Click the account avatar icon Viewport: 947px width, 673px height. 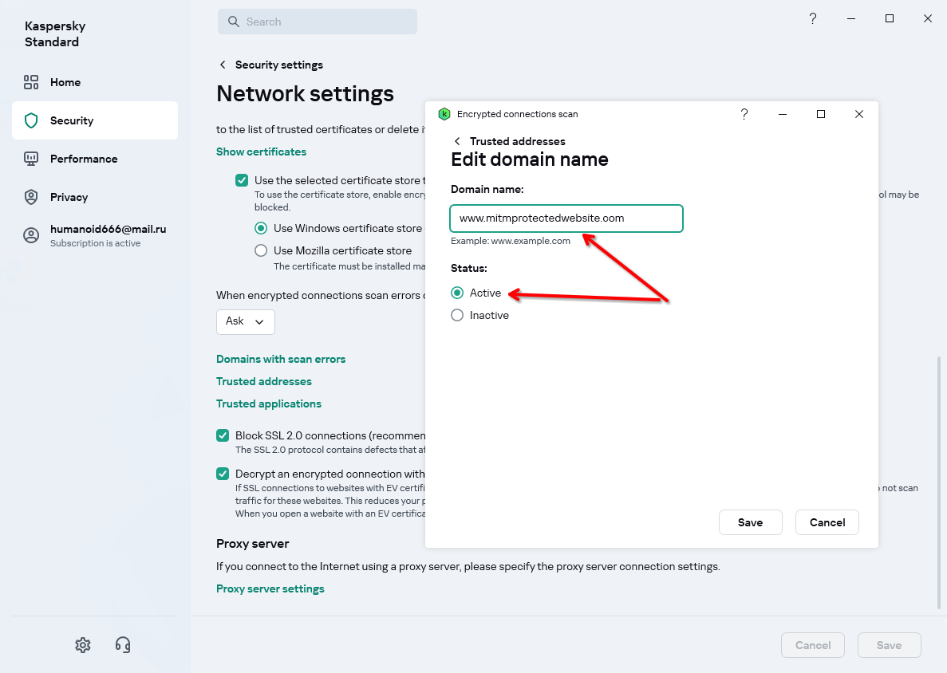pyautogui.click(x=31, y=235)
